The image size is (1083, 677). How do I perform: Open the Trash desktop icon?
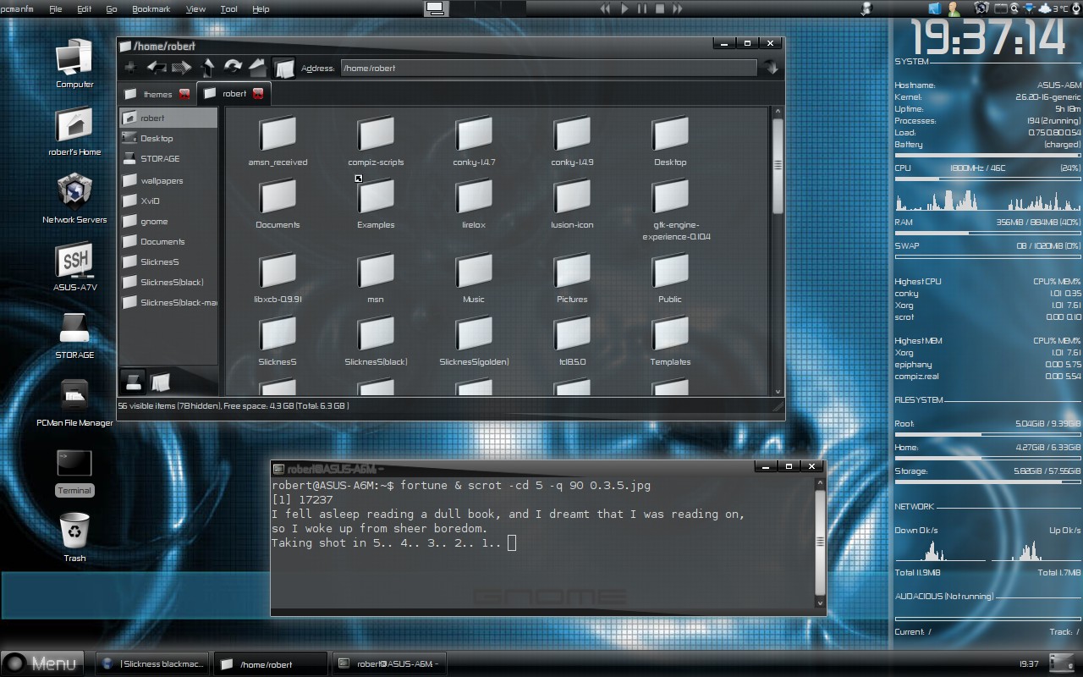pos(74,537)
